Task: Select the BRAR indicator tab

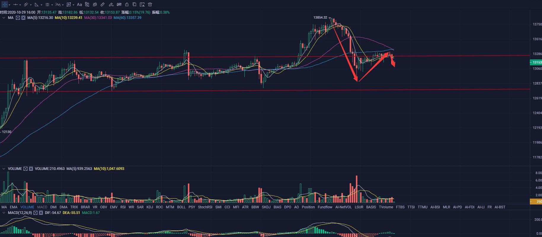Action: [x=85, y=207]
